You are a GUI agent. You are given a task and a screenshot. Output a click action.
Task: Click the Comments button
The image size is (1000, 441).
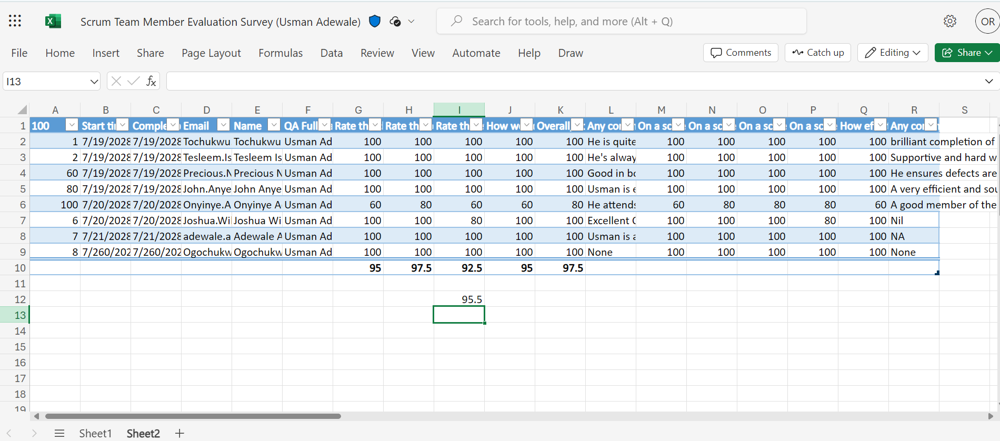click(x=741, y=53)
